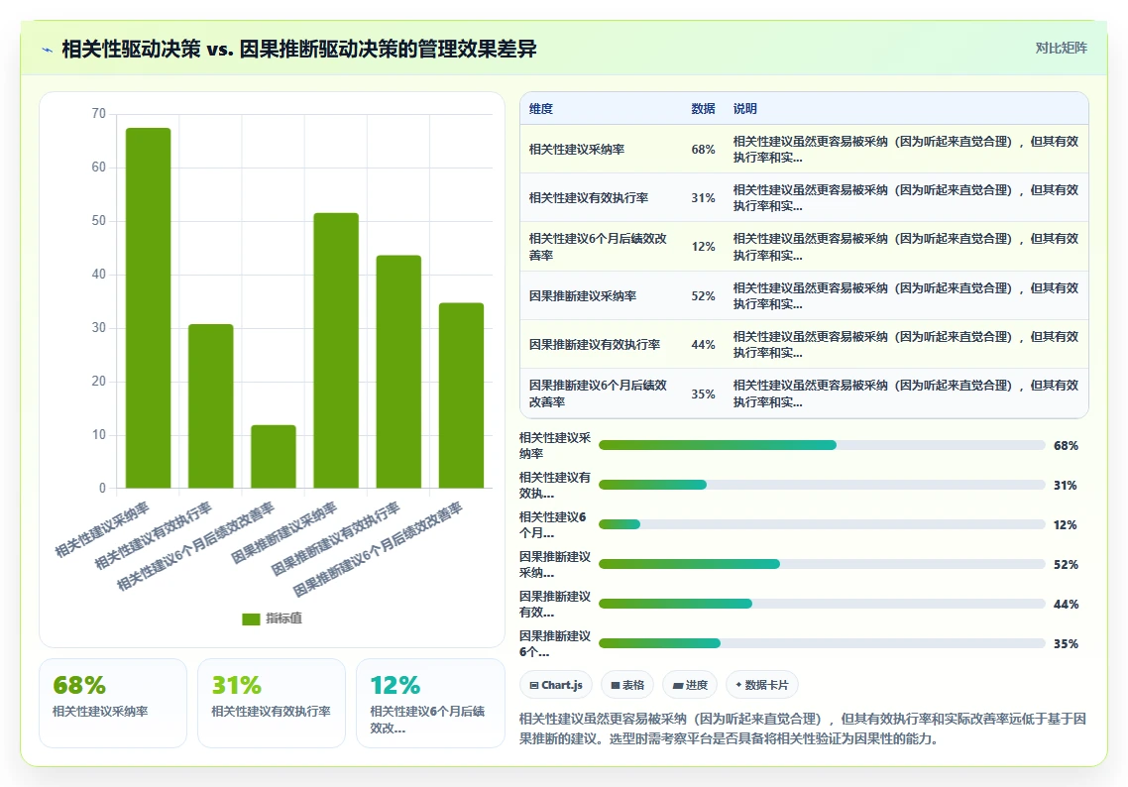Click the 35% progress bar
The image size is (1128, 787).
click(x=822, y=643)
